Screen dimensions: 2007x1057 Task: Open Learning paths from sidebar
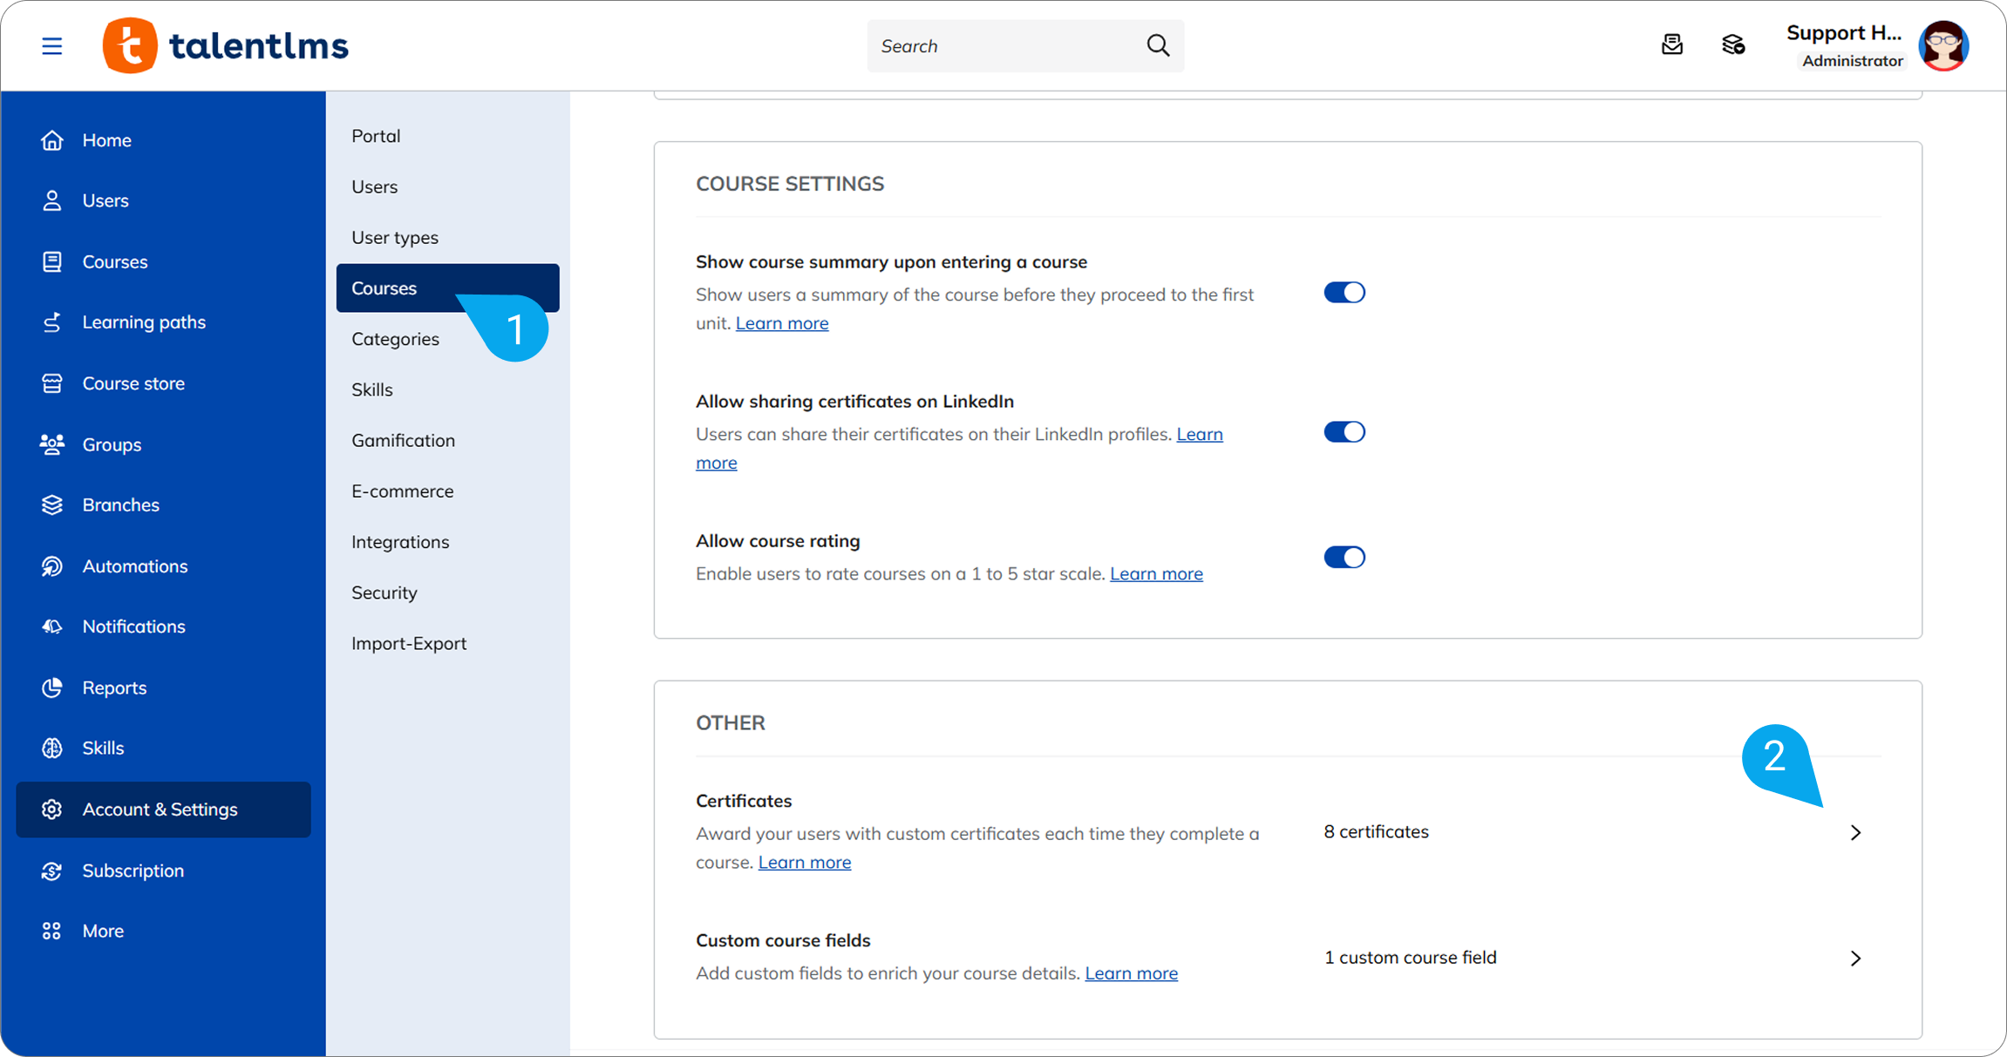pos(144,322)
